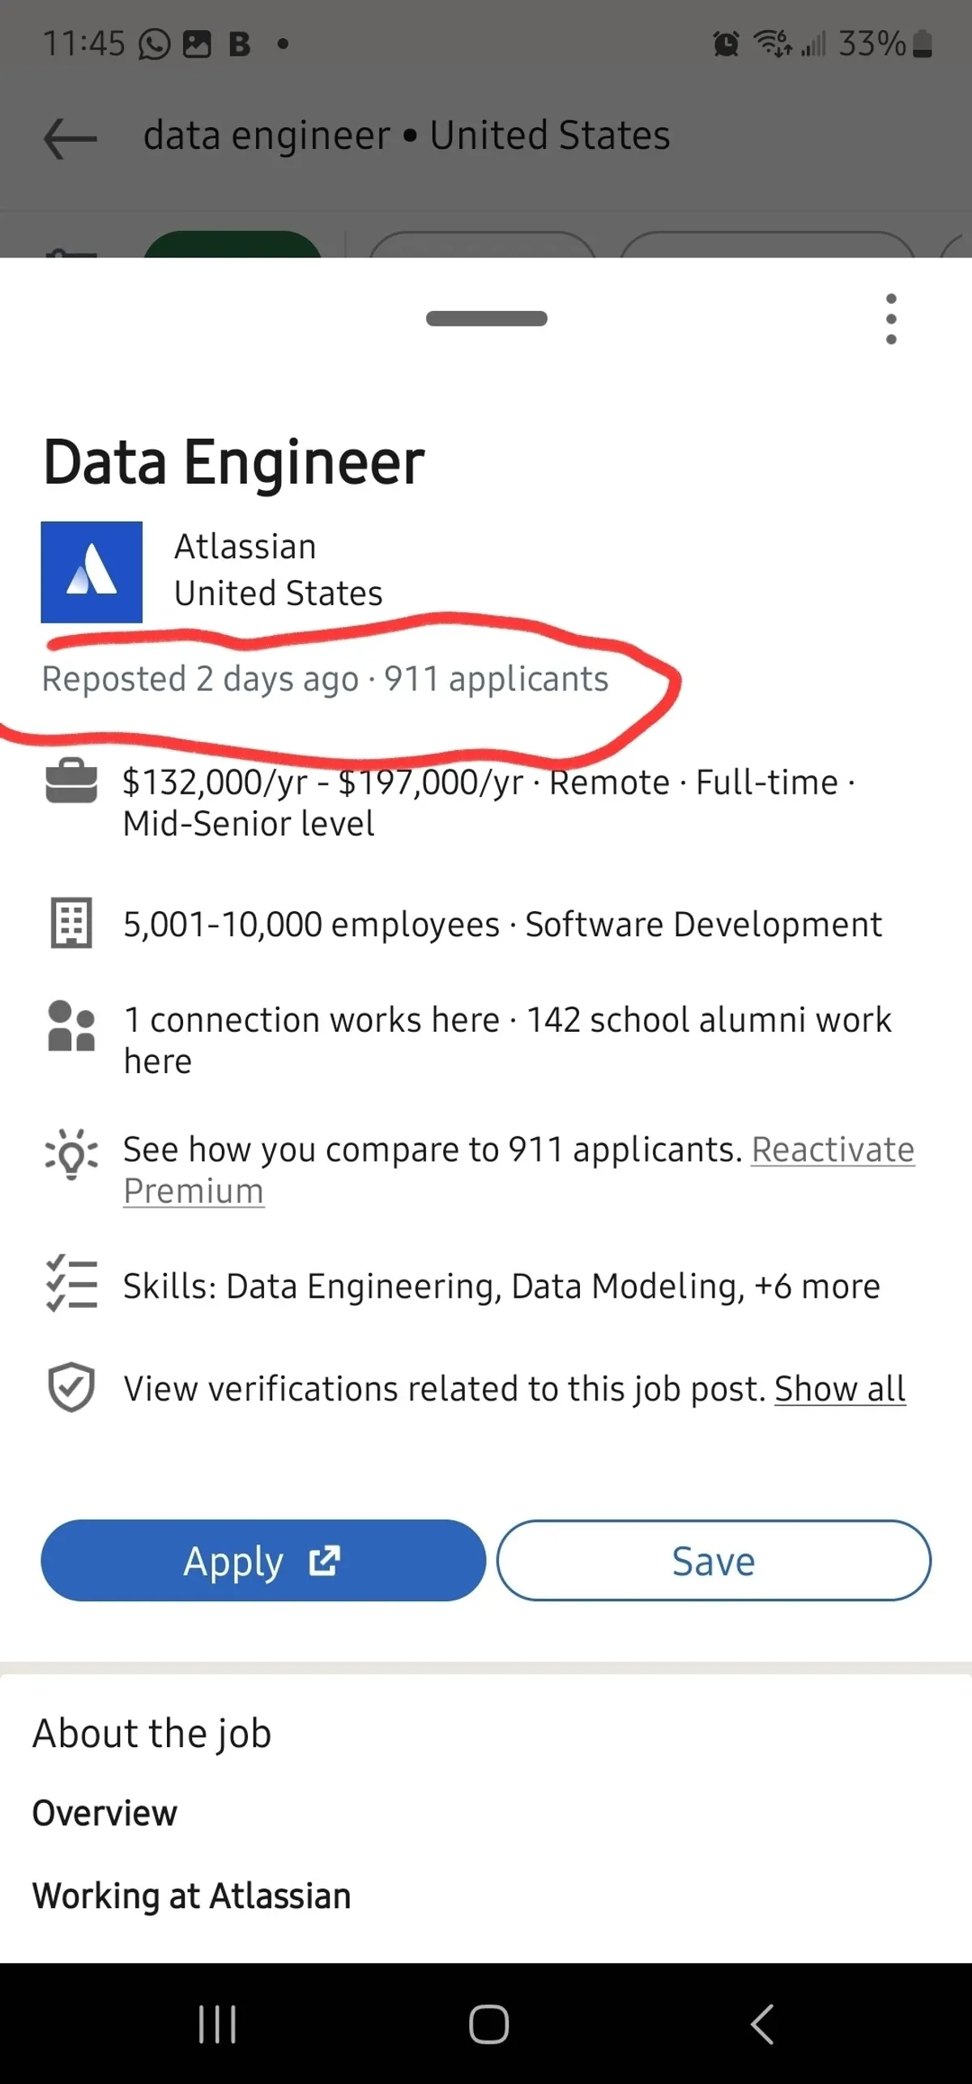The width and height of the screenshot is (972, 2084).
Task: Tap Skills: Data Engineering, Data Modeling row
Action: pos(501,1286)
